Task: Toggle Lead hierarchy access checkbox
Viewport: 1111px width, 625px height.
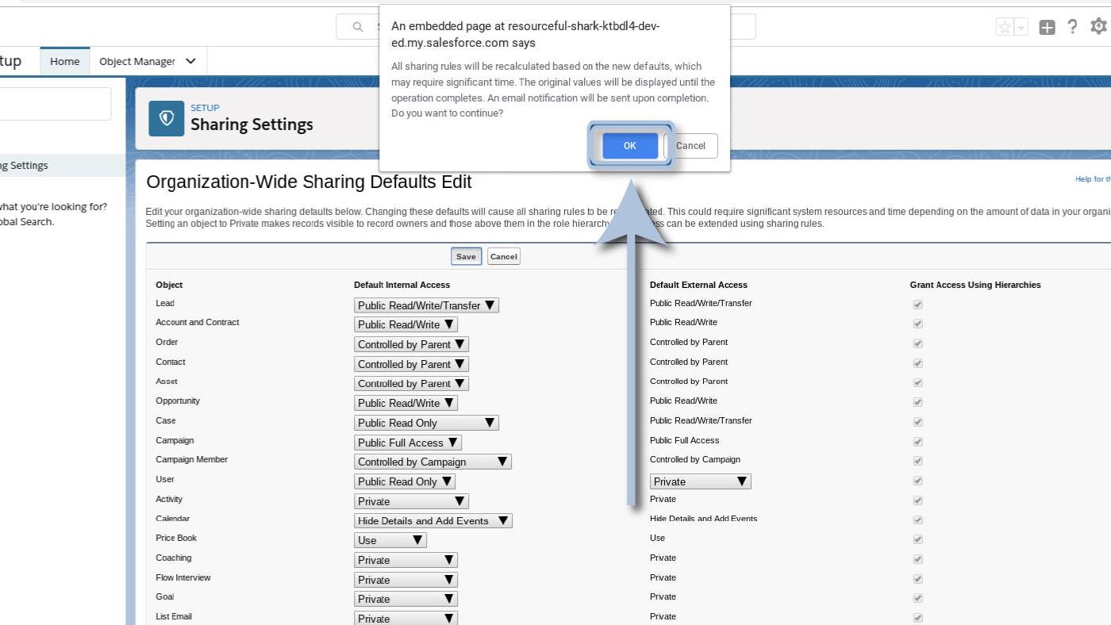Action: tap(918, 305)
